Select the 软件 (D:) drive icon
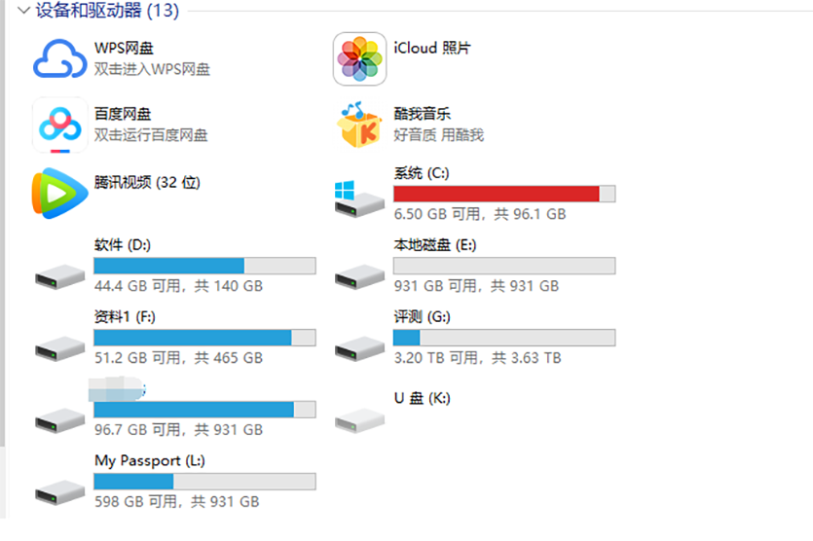Screen dimensions: 813x541 coord(60,273)
